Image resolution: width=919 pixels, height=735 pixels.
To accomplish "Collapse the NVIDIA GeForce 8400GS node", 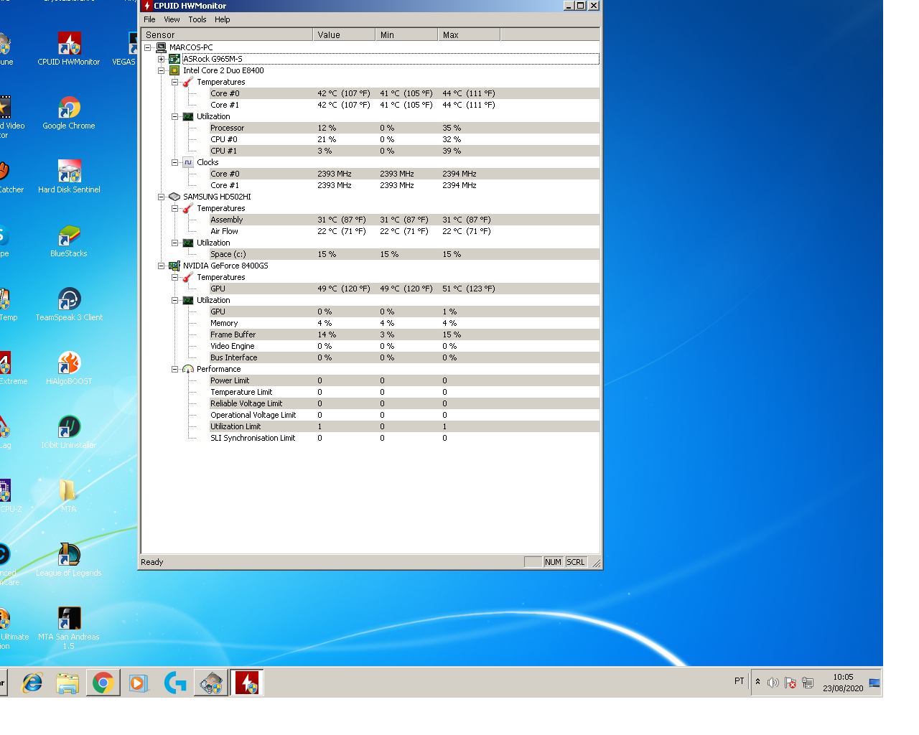I will pyautogui.click(x=162, y=266).
